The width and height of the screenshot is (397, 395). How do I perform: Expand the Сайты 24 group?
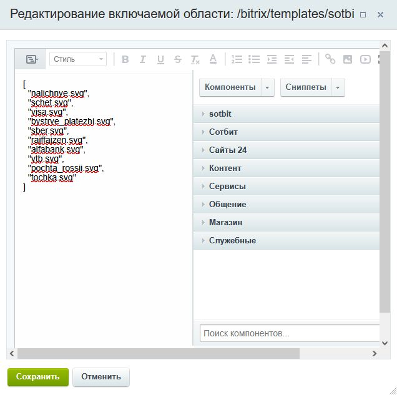pyautogui.click(x=287, y=150)
